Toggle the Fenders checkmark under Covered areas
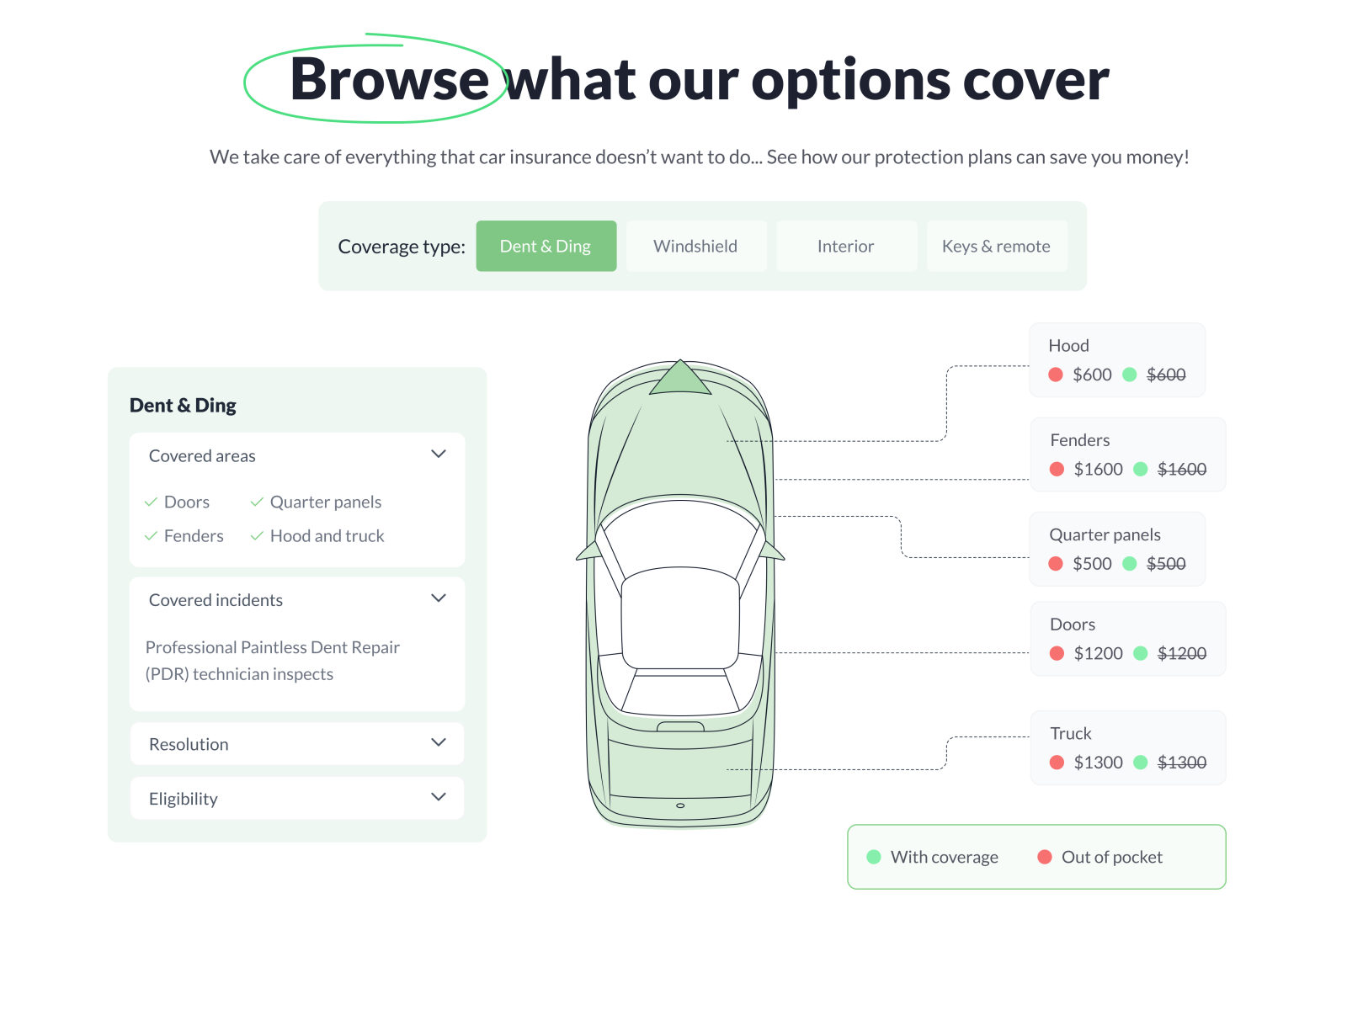 [152, 535]
